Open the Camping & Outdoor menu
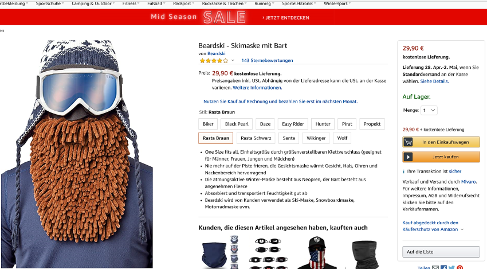Image resolution: width=487 pixels, height=269 pixels. point(93,3)
